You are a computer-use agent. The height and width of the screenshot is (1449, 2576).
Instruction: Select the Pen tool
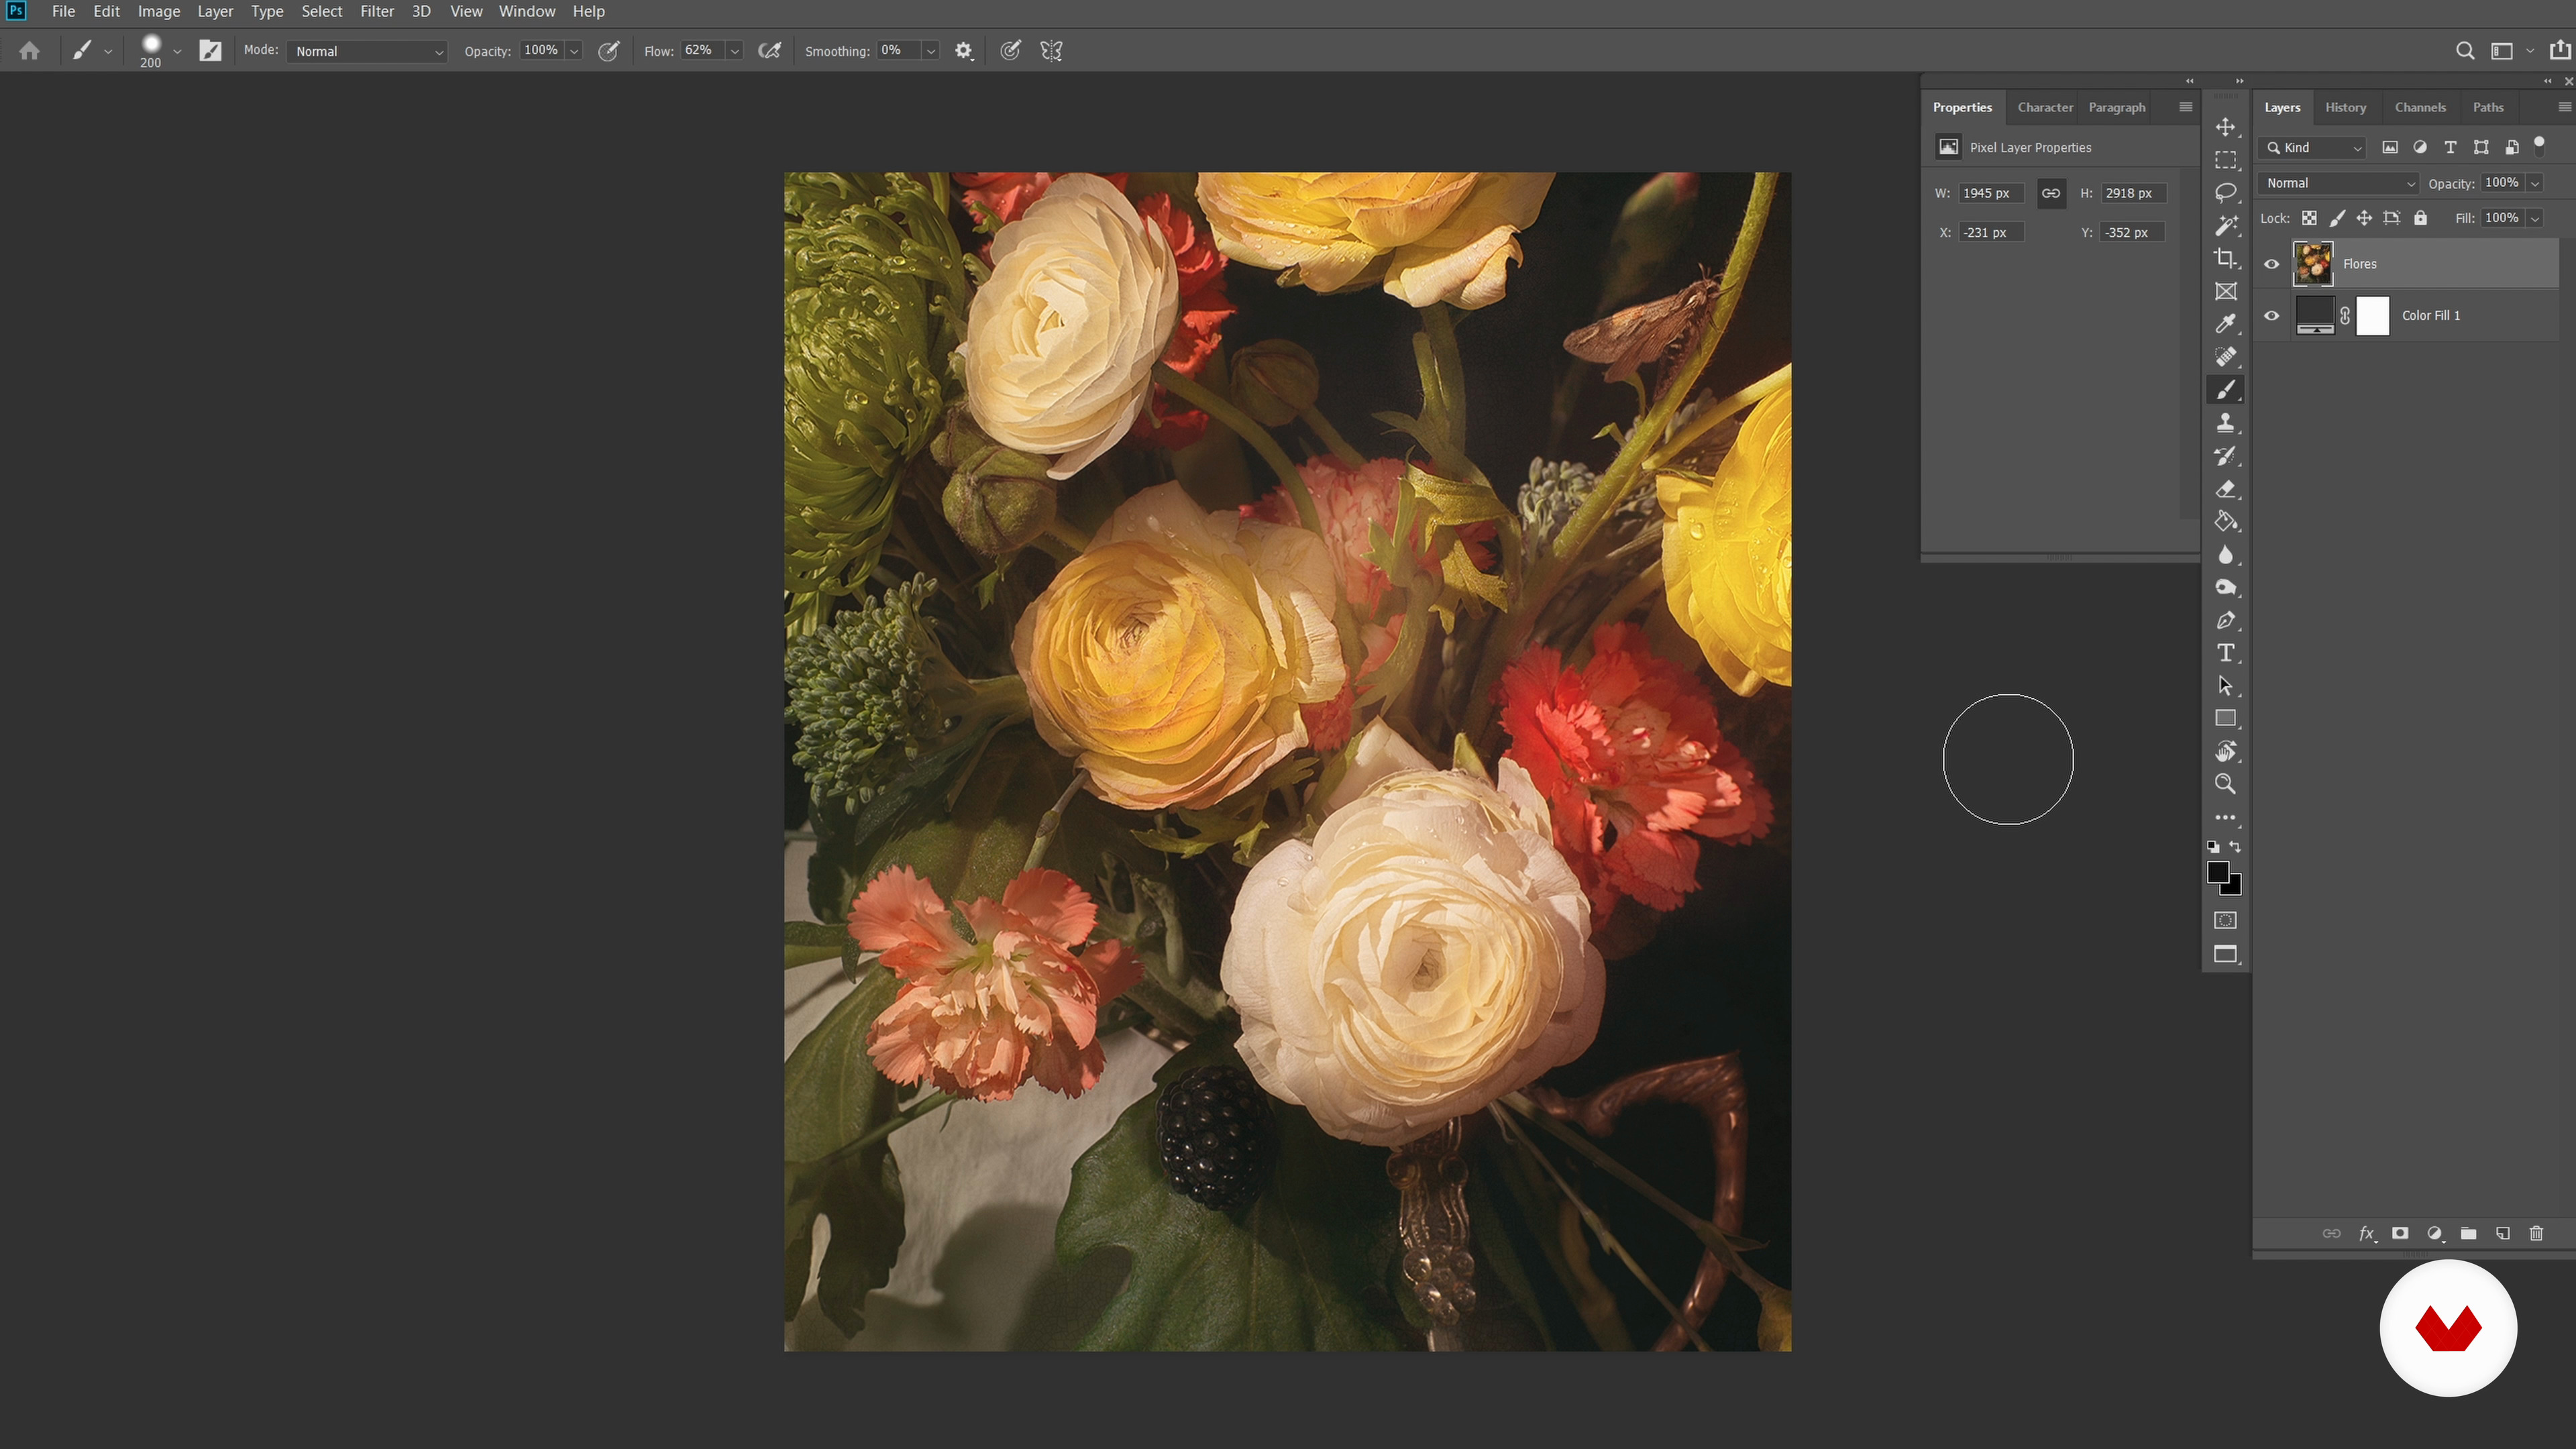click(x=2225, y=620)
